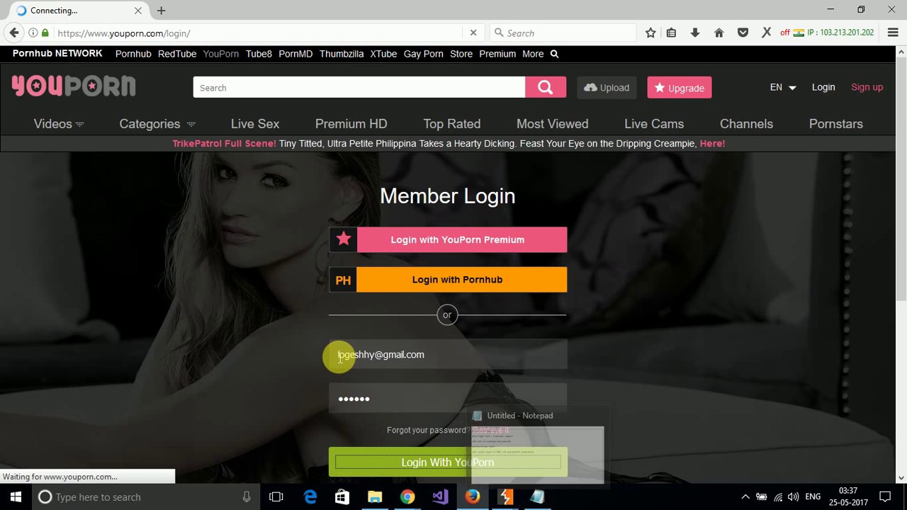Click the magnifier icon in network bar
Image resolution: width=907 pixels, height=510 pixels.
(554, 54)
